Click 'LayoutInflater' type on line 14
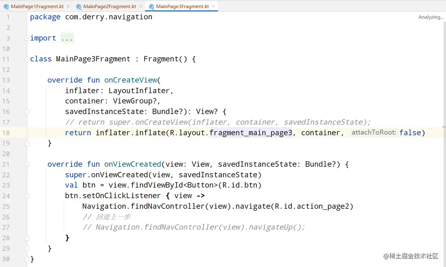The image size is (446, 267). click(139, 91)
